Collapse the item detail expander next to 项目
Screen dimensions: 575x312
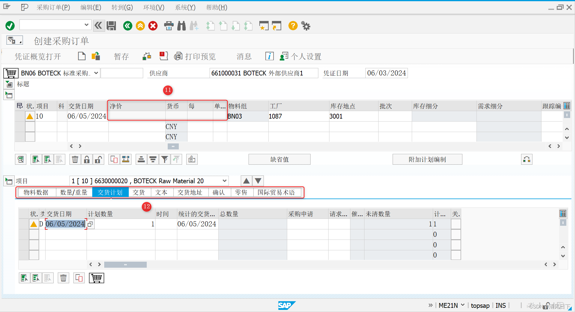point(9,181)
